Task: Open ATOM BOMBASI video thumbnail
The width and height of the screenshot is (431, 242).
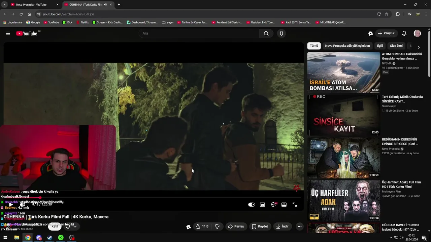Action: pos(344,72)
